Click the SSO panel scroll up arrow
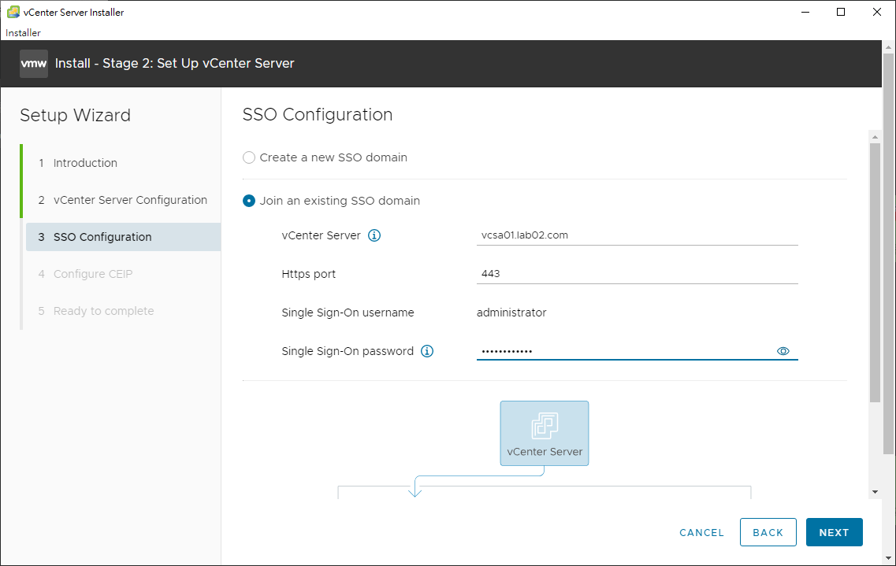This screenshot has width=896, height=566. tap(875, 137)
